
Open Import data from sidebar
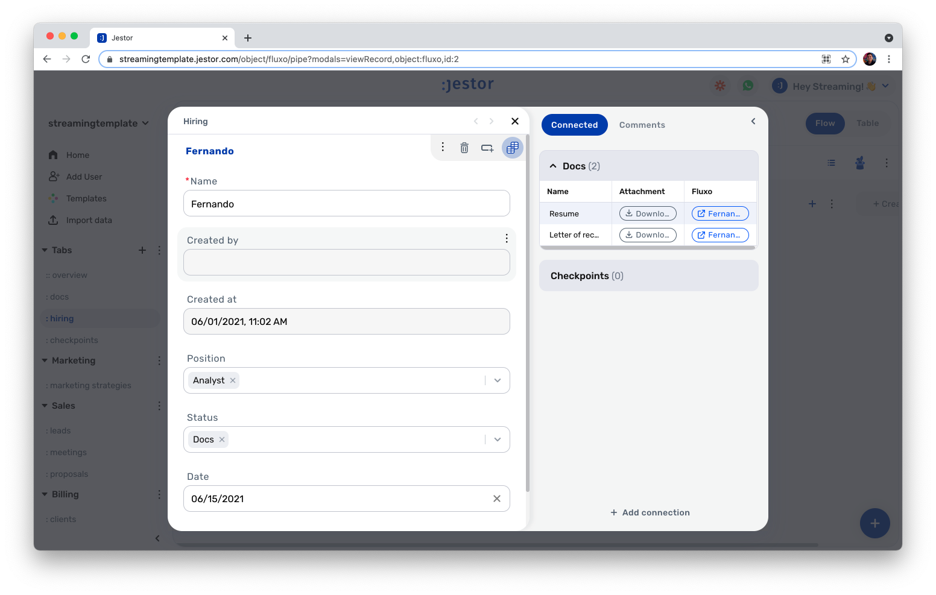89,220
